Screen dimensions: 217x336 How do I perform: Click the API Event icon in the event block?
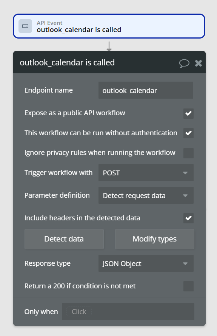pyautogui.click(x=25, y=26)
